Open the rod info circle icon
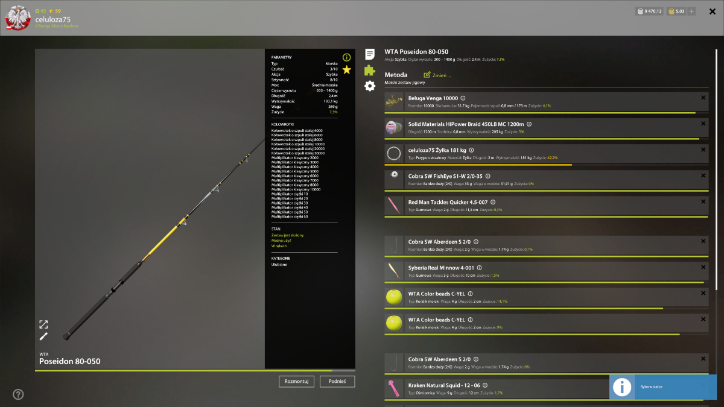Screen dimensions: 724x407 pyautogui.click(x=346, y=57)
